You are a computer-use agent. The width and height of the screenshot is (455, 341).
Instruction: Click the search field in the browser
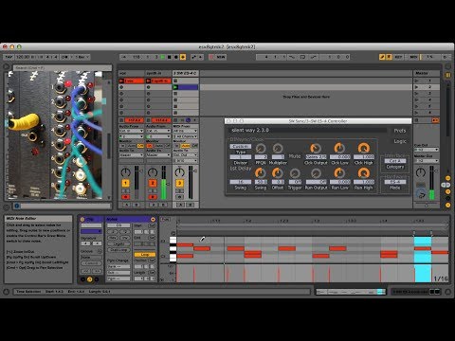pos(62,68)
